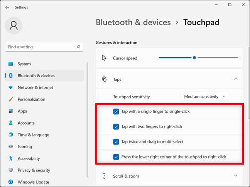250x187 pixels.
Task: Go to Time & language settings
Action: [x=33, y=135]
